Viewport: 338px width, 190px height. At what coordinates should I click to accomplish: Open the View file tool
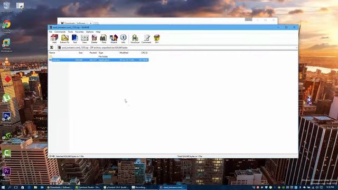[84, 39]
